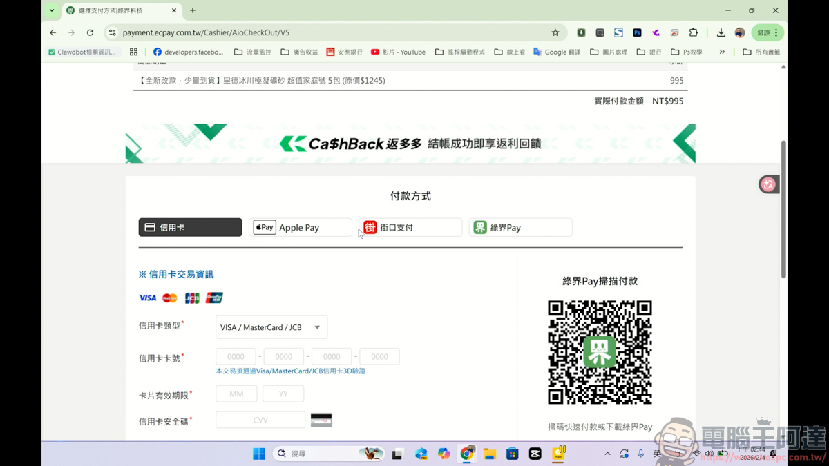The height and width of the screenshot is (466, 829).
Task: Click the JCB card logo
Action: point(192,298)
